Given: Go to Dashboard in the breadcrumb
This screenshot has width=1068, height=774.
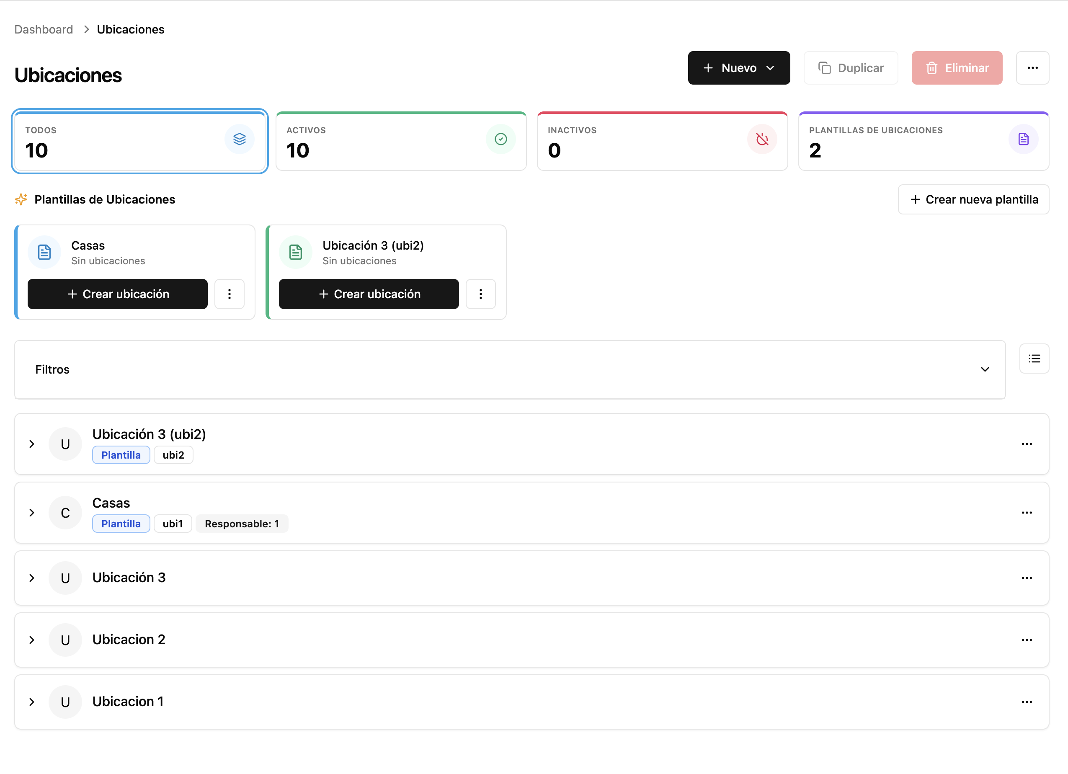Looking at the screenshot, I should (44, 29).
